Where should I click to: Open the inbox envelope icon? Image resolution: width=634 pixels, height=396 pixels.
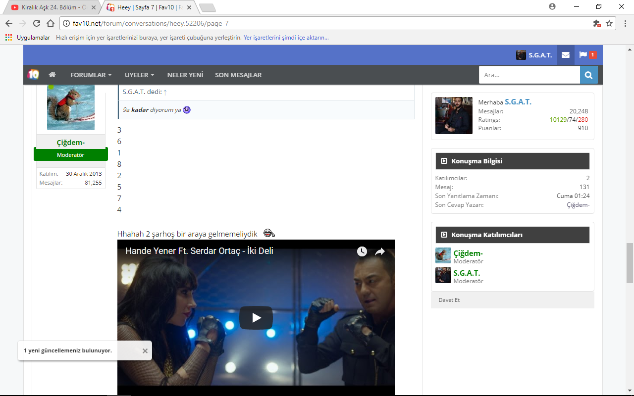[565, 55]
